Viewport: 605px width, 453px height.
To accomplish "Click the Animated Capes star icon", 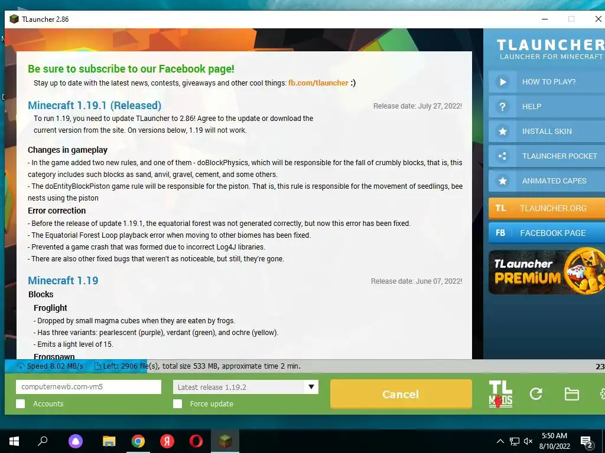I will [x=502, y=180].
